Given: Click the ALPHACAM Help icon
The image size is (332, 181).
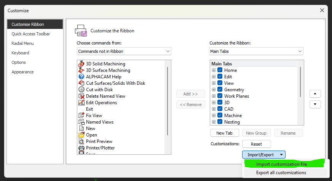Looking at the screenshot, I should point(81,77).
